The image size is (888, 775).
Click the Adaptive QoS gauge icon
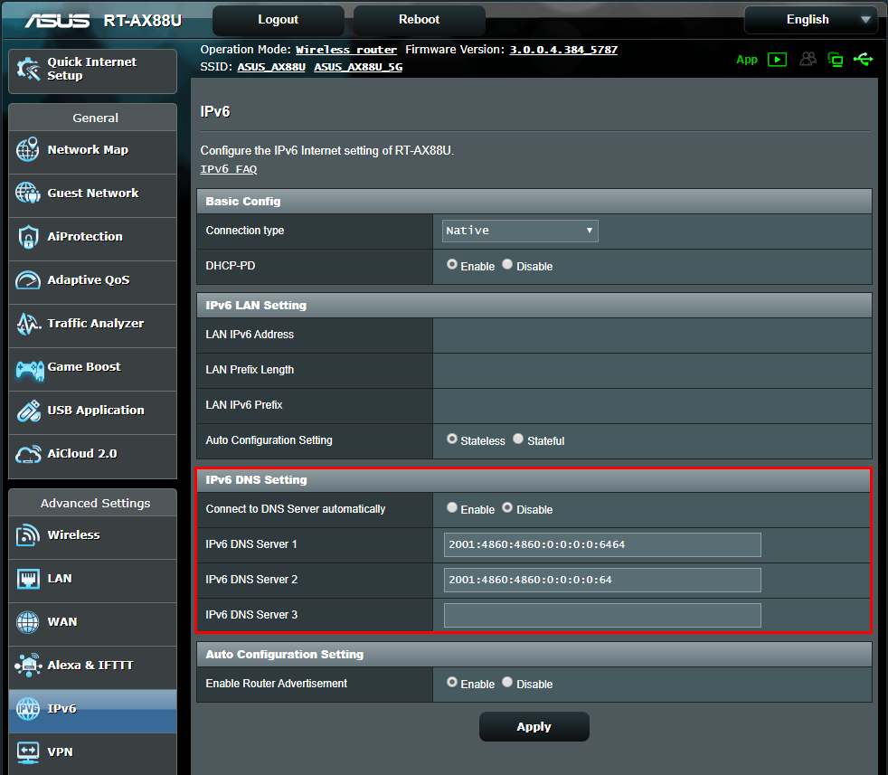(28, 279)
